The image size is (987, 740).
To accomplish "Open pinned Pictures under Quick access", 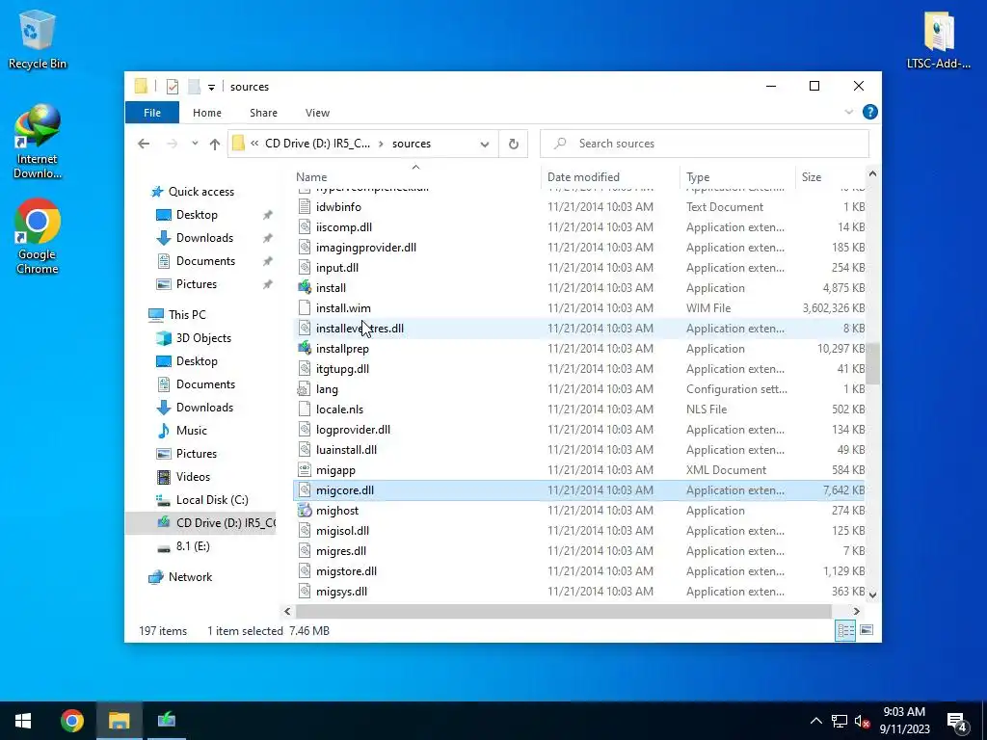I will pos(197,284).
